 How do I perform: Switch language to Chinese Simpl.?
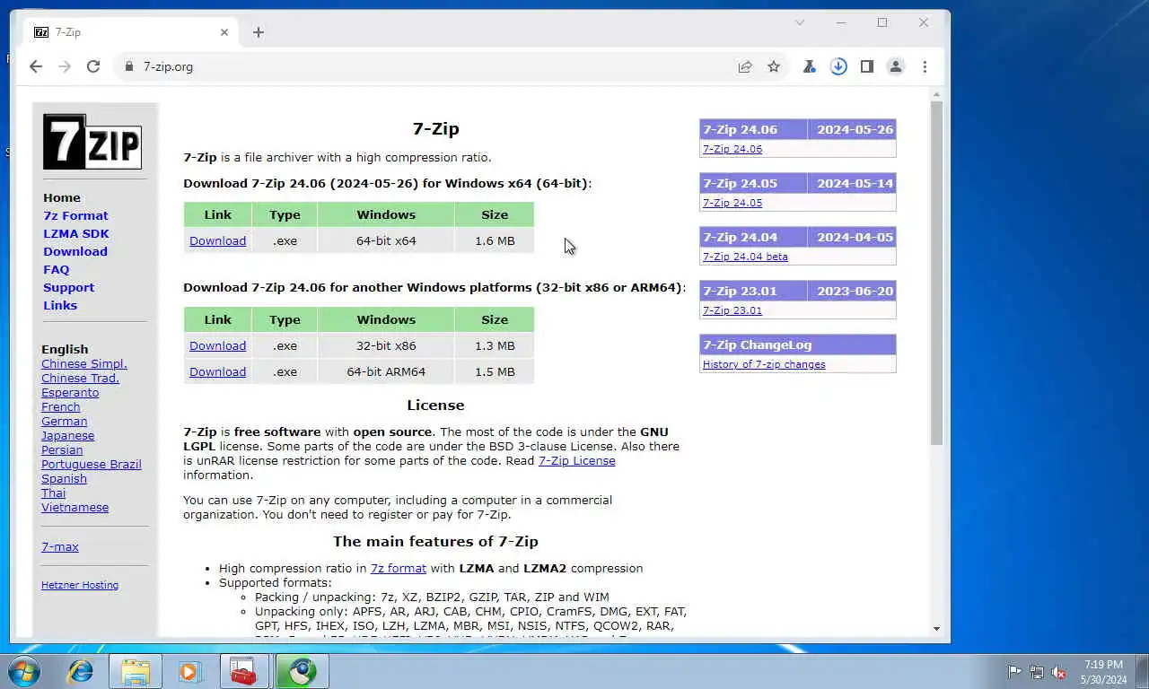[84, 363]
